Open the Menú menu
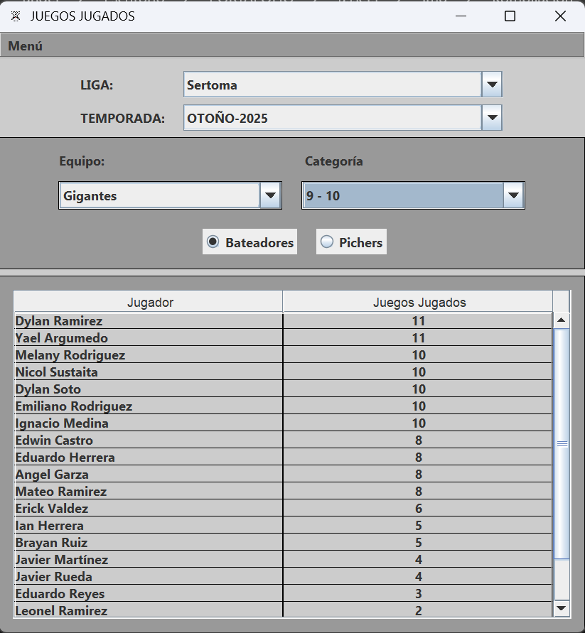The width and height of the screenshot is (585, 633). coord(26,46)
